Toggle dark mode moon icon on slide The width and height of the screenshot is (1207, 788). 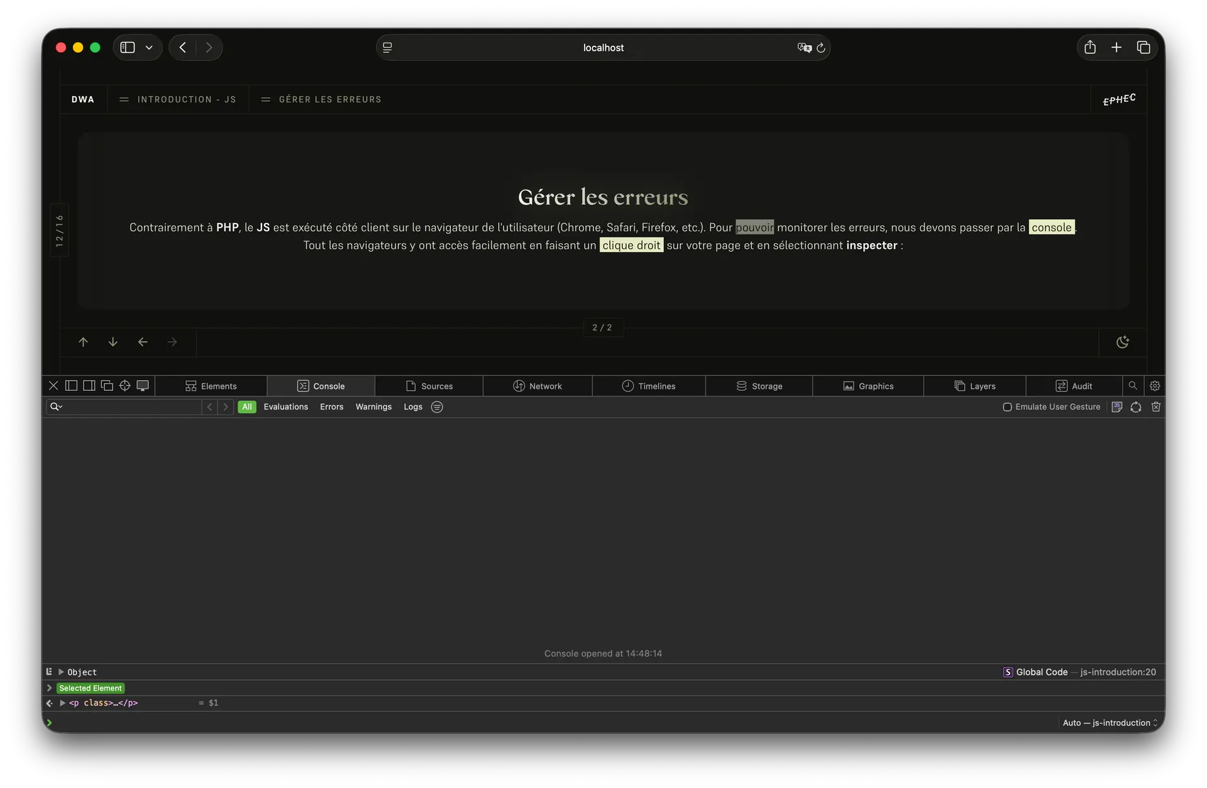click(1123, 342)
